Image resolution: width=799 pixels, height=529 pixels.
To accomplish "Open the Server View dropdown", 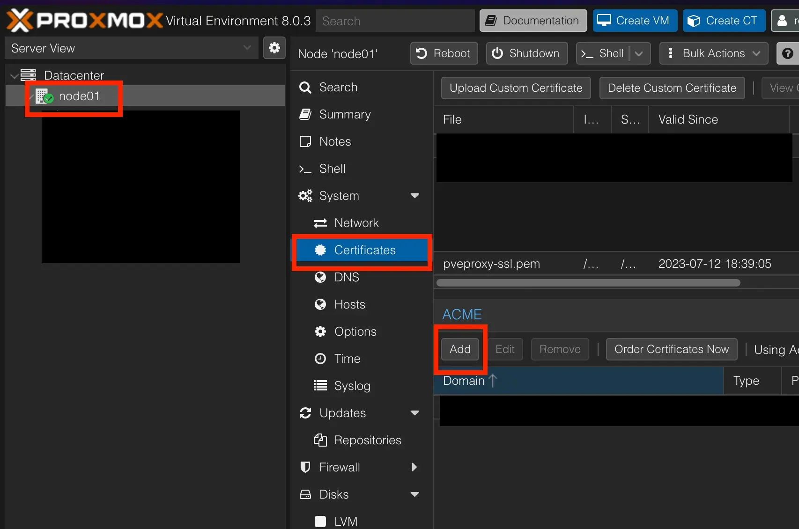I will [x=247, y=48].
